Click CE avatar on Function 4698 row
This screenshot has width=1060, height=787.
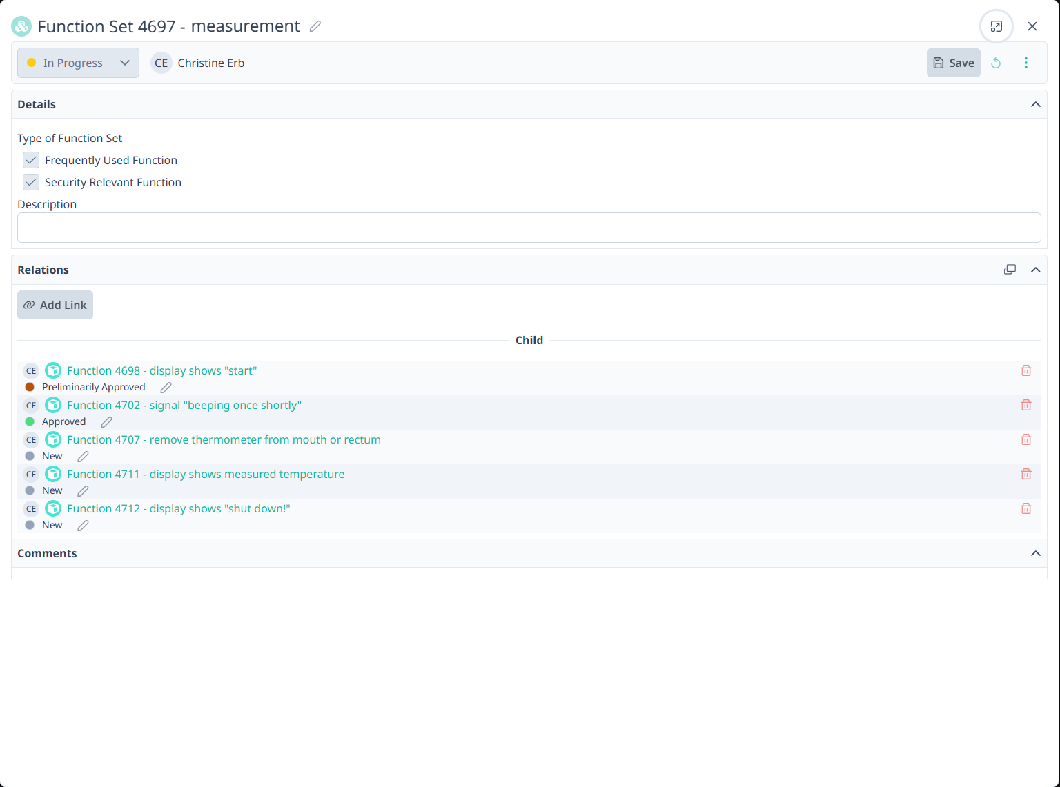coord(31,370)
